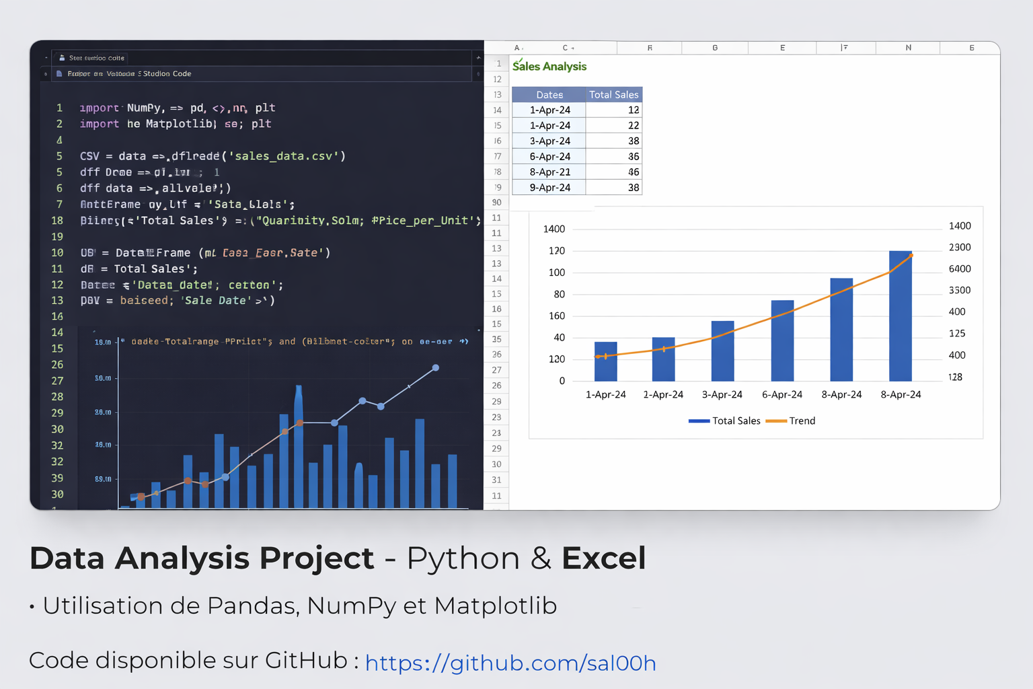
Task: Select the Total Sales table header cell
Action: pyautogui.click(x=613, y=95)
